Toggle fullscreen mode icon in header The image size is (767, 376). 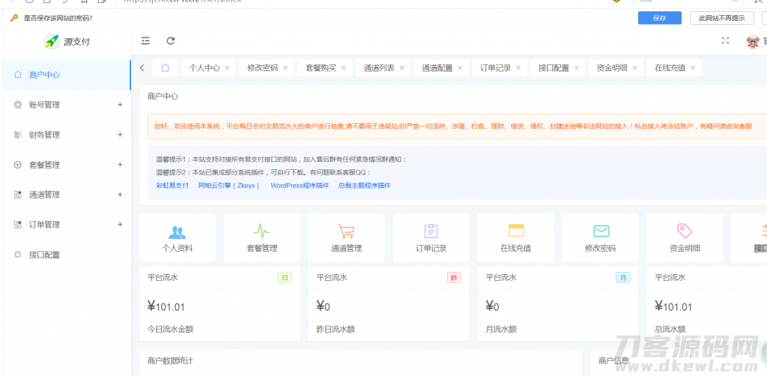(x=724, y=40)
